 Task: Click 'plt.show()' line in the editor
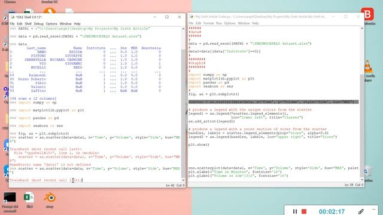[199, 145]
